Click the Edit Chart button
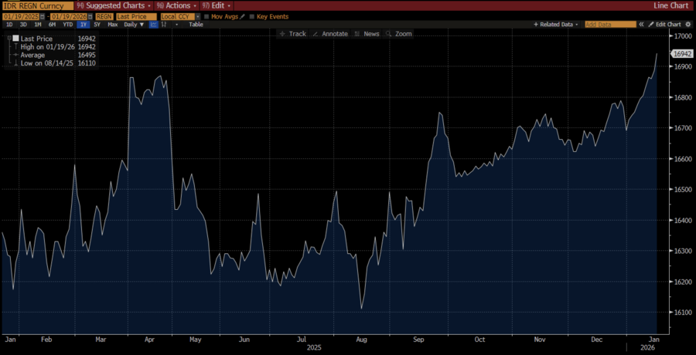 coord(664,25)
